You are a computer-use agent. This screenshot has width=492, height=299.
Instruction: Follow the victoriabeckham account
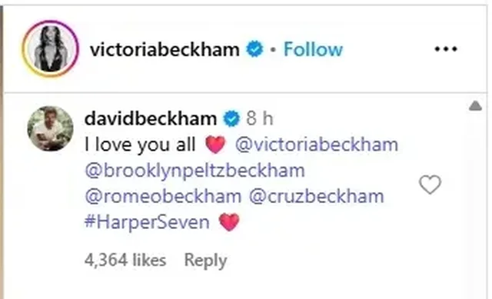click(x=313, y=49)
